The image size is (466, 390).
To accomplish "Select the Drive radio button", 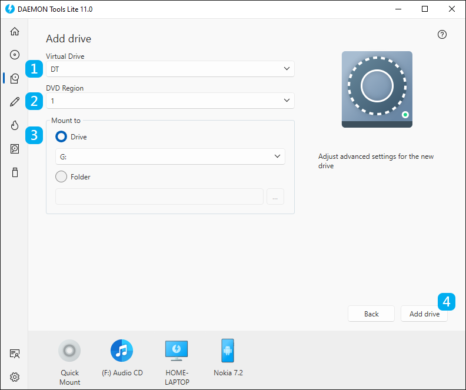I will [61, 136].
